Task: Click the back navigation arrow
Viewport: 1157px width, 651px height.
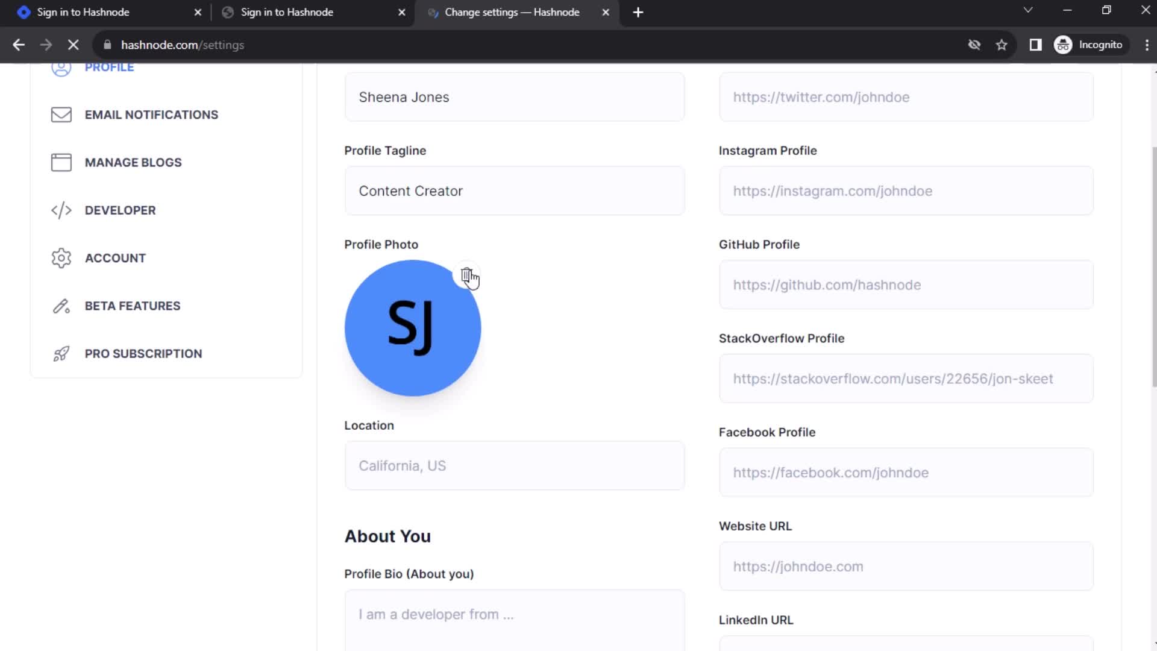Action: [19, 45]
